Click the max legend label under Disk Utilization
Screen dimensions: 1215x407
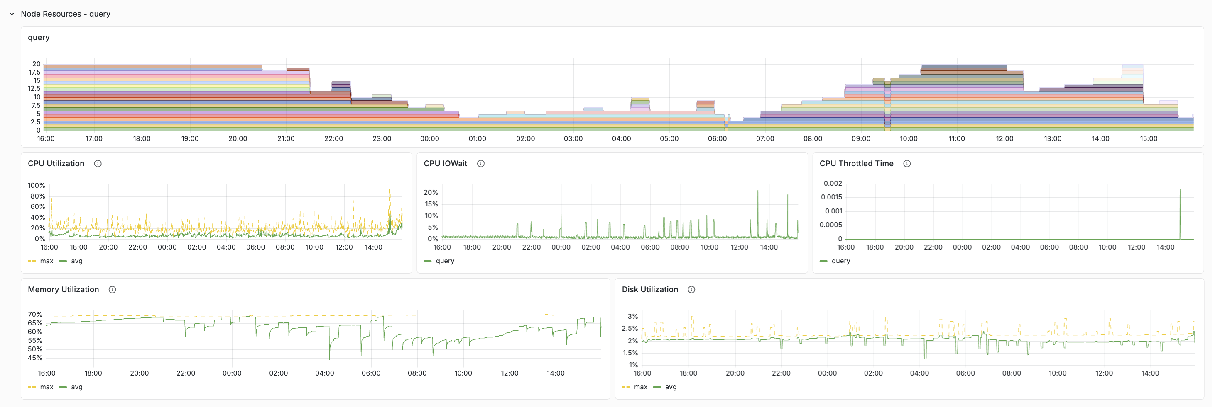(x=641, y=387)
